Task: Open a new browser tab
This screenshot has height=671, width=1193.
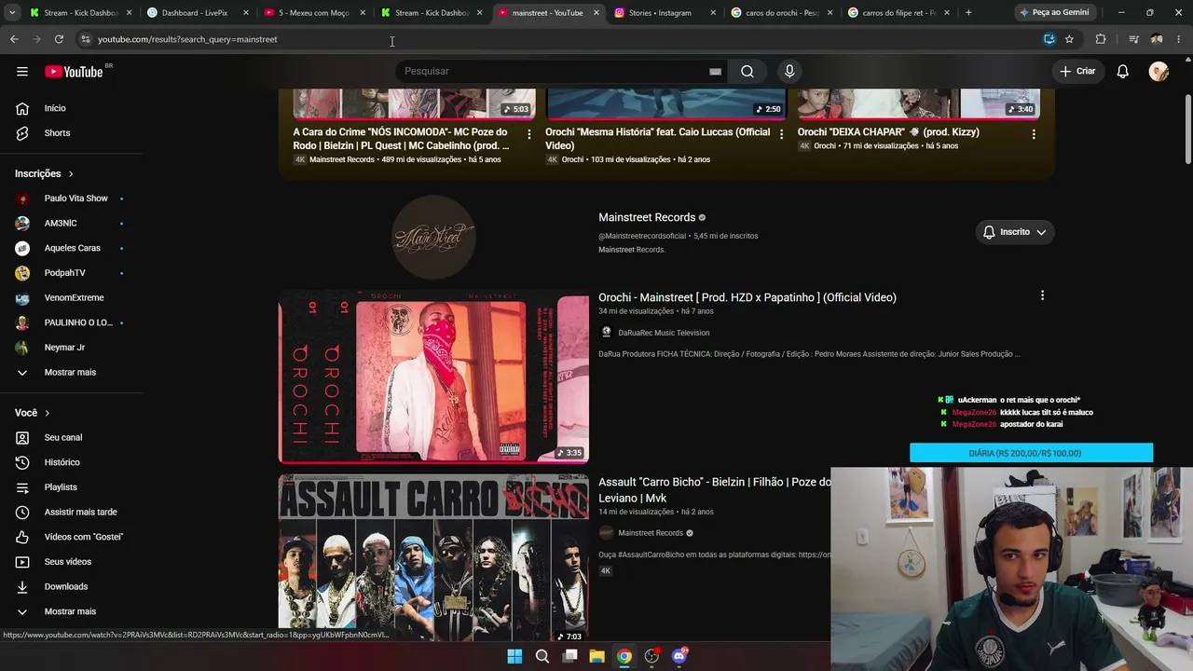Action: pyautogui.click(x=968, y=13)
